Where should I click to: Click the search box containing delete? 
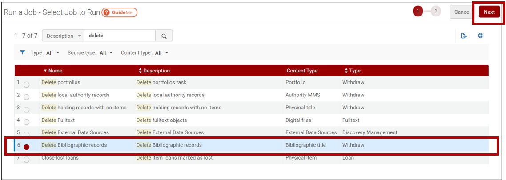coord(120,36)
